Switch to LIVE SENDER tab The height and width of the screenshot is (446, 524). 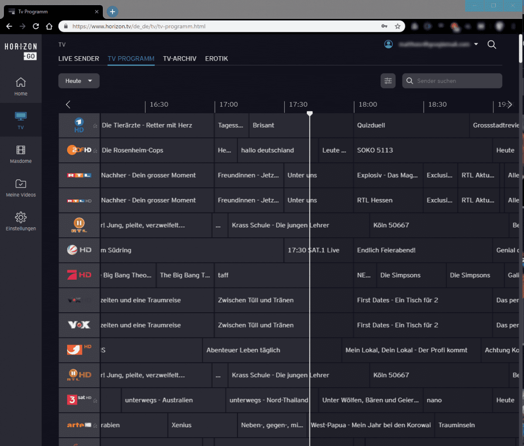click(78, 58)
